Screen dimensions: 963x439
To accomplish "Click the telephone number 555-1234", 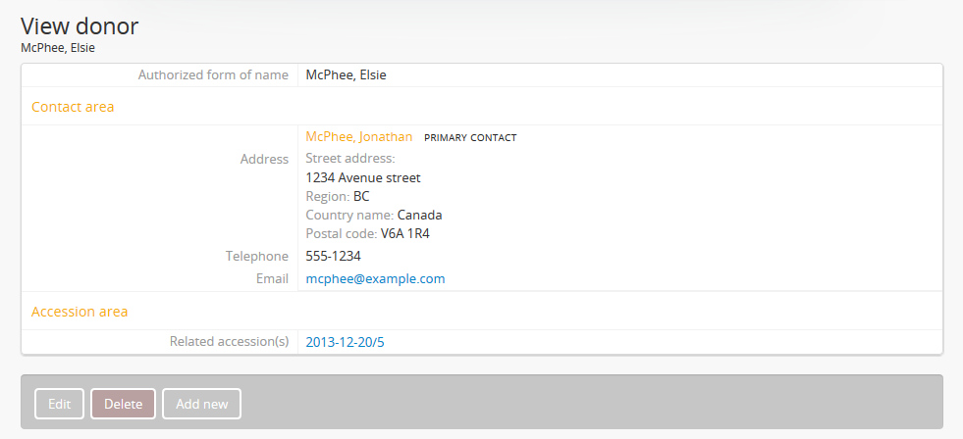I will click(333, 257).
